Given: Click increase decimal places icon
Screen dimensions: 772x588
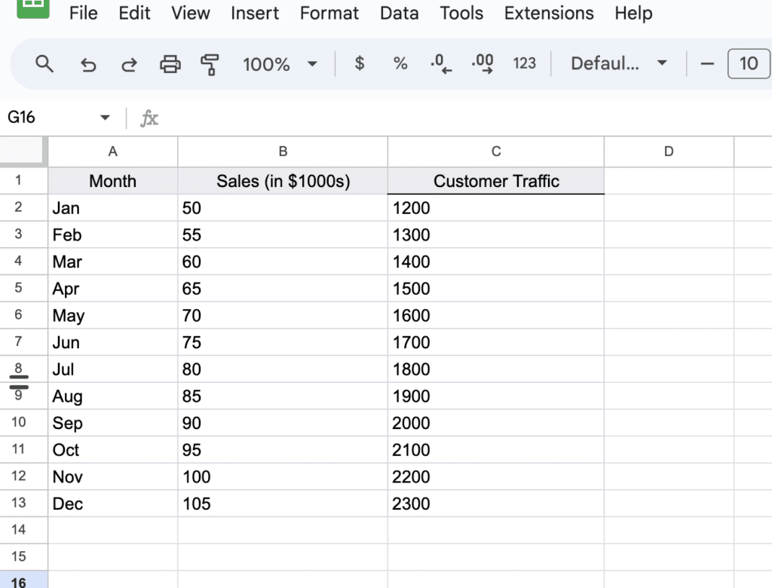Looking at the screenshot, I should pyautogui.click(x=482, y=64).
